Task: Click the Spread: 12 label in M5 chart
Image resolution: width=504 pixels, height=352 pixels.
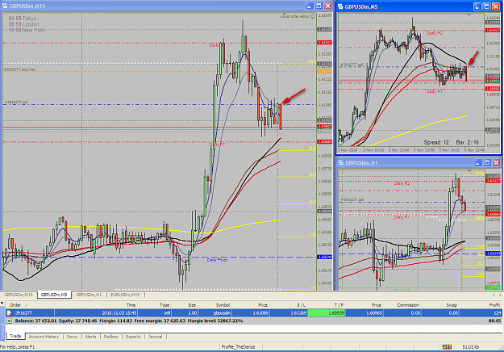Action: tap(436, 142)
